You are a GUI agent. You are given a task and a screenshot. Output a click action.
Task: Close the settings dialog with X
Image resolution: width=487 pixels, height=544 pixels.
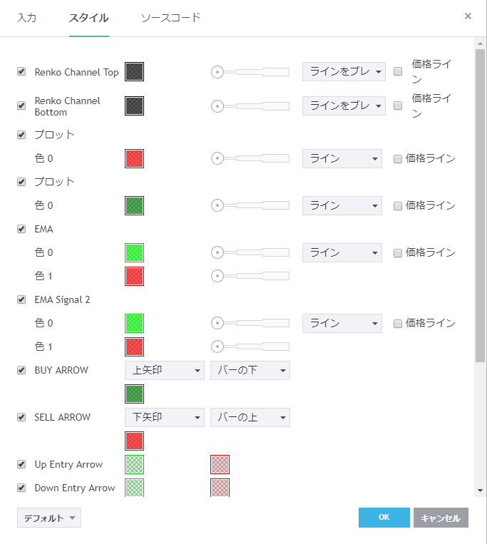(x=468, y=16)
